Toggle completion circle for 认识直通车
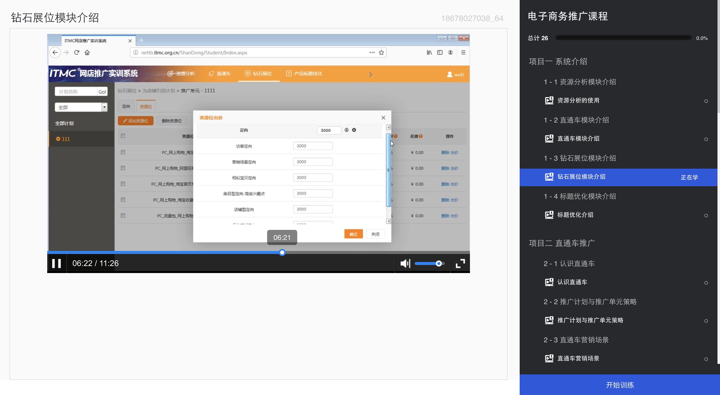720x395 pixels. [x=706, y=283]
